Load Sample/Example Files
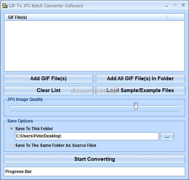The image size is (189, 180). (x=141, y=90)
